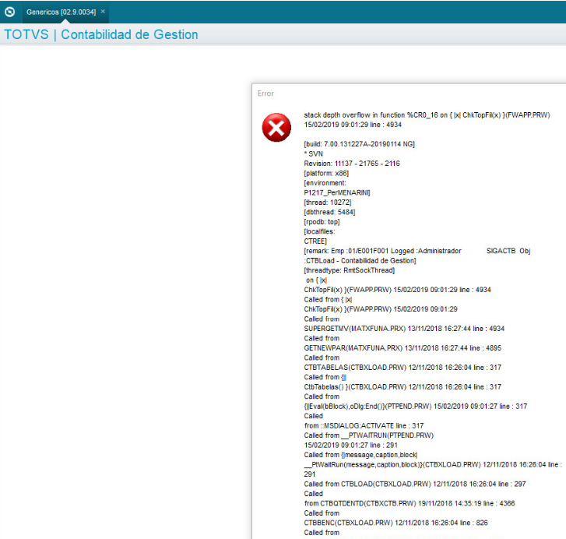Click the red error X icon
The width and height of the screenshot is (566, 539).
coord(276,128)
